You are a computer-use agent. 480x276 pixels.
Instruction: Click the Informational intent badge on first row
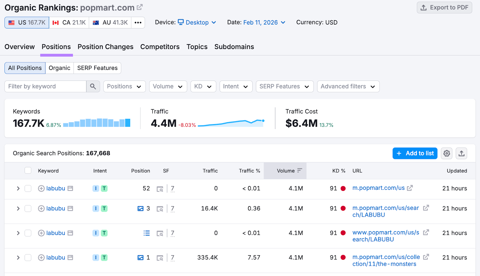pos(95,188)
